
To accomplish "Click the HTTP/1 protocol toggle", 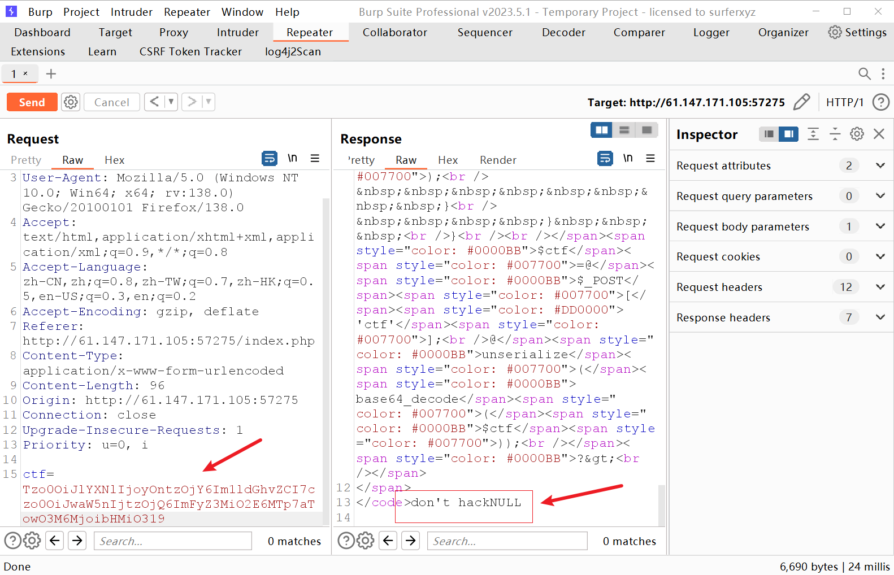I will pyautogui.click(x=845, y=102).
